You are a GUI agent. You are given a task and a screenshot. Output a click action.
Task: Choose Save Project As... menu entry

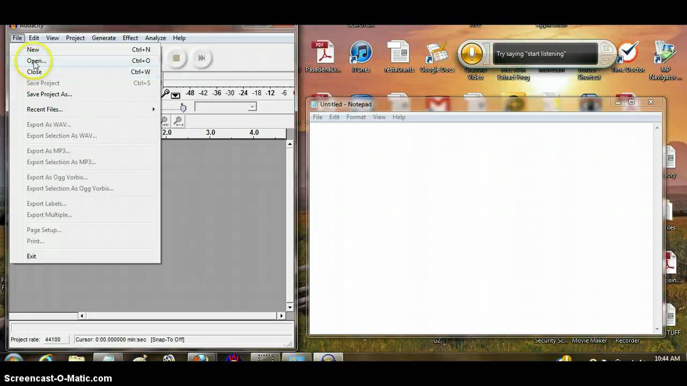click(x=85, y=94)
